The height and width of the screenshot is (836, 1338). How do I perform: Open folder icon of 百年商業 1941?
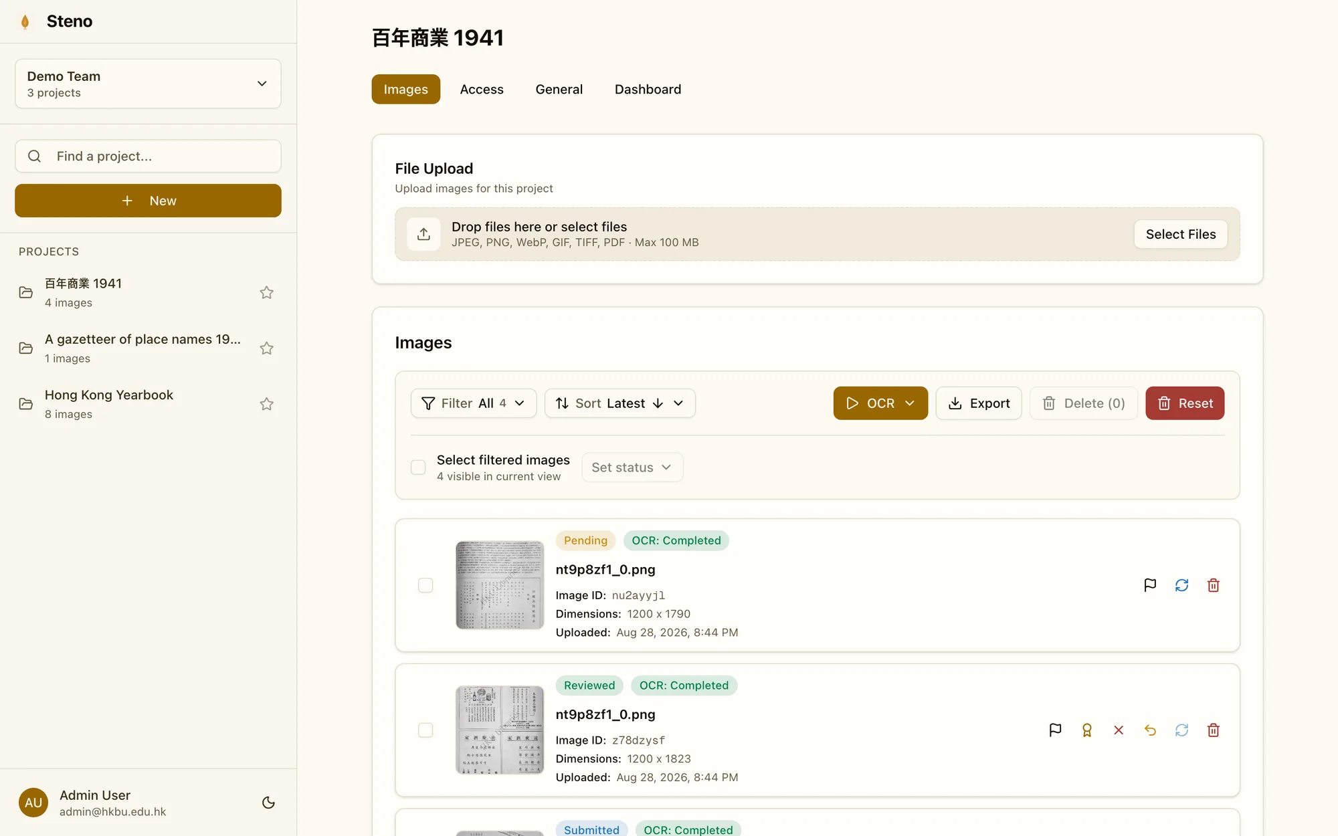click(26, 292)
